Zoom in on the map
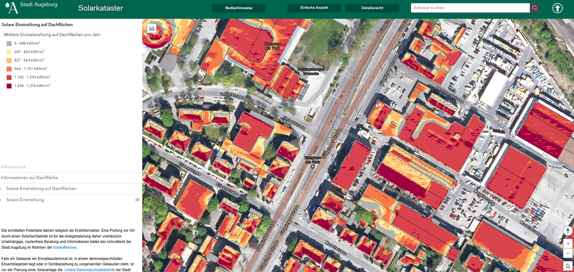Screen dimensions: 574x272 coord(568,244)
